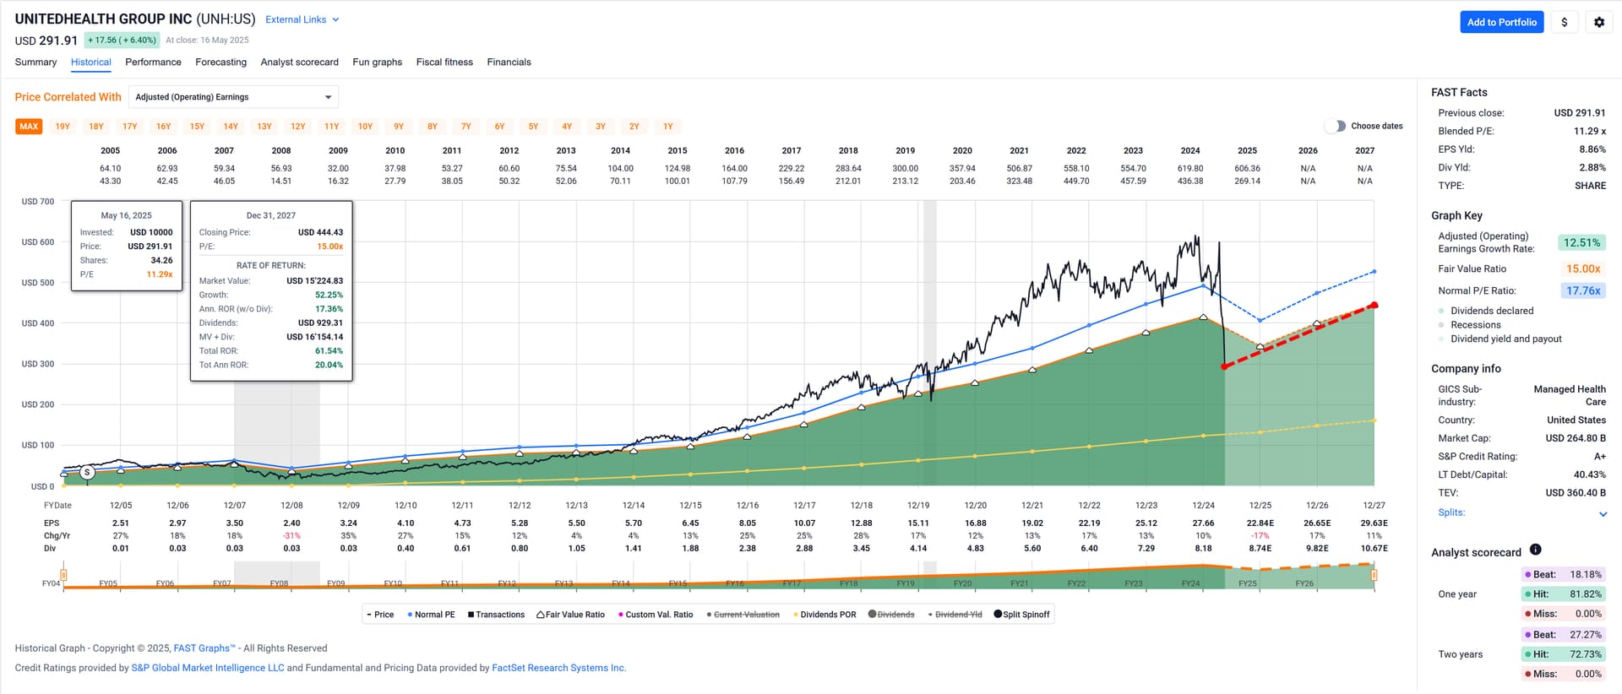This screenshot has width=1622, height=694.
Task: Switch to Fiscal fitness tab
Action: pos(444,62)
